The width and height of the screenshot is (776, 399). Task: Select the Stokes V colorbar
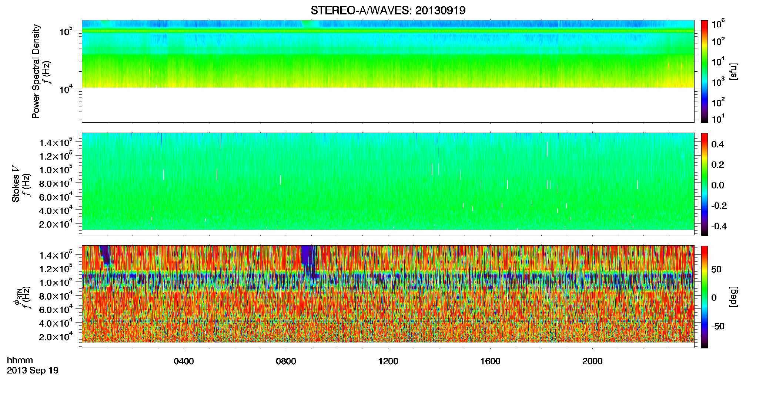point(705,184)
